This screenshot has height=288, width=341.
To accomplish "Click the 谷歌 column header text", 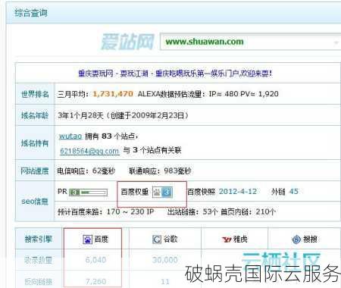I will 170,239.
